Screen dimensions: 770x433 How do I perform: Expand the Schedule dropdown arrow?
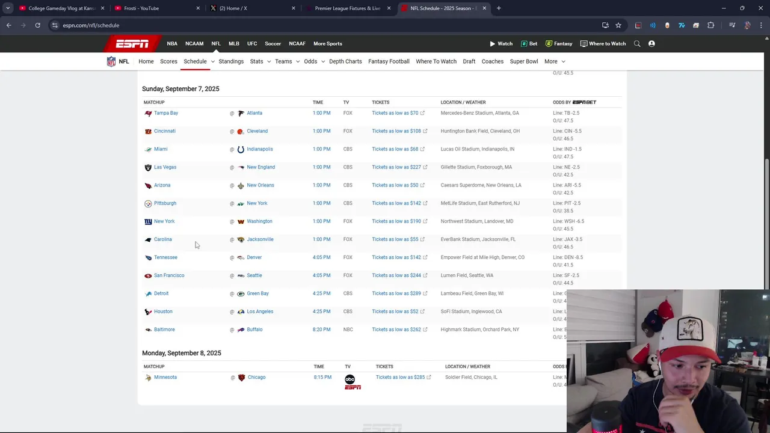[212, 61]
